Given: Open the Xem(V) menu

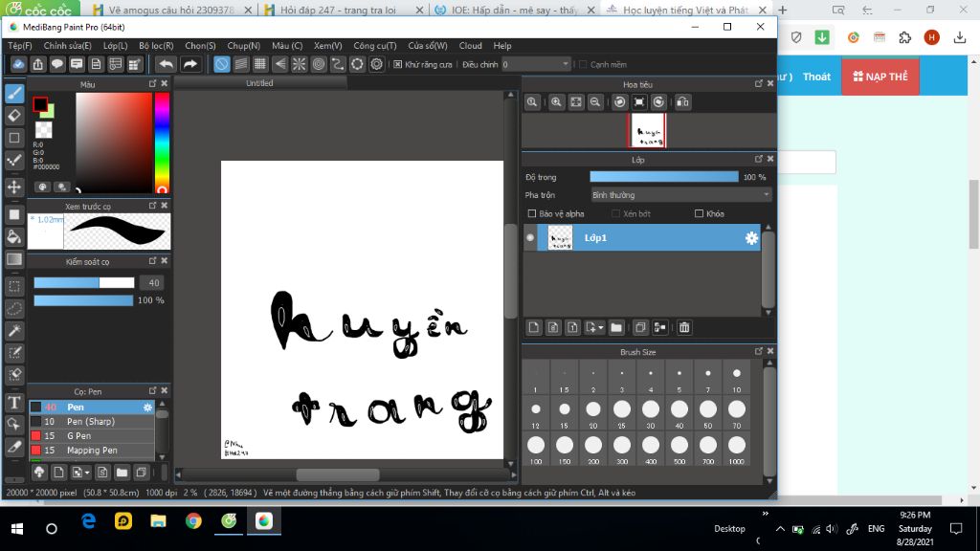Looking at the screenshot, I should 328,46.
